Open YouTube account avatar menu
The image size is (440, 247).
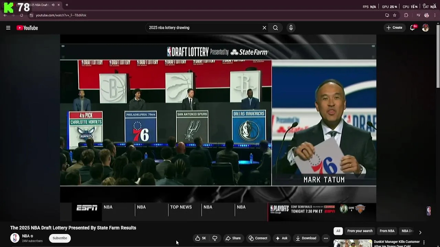[426, 28]
